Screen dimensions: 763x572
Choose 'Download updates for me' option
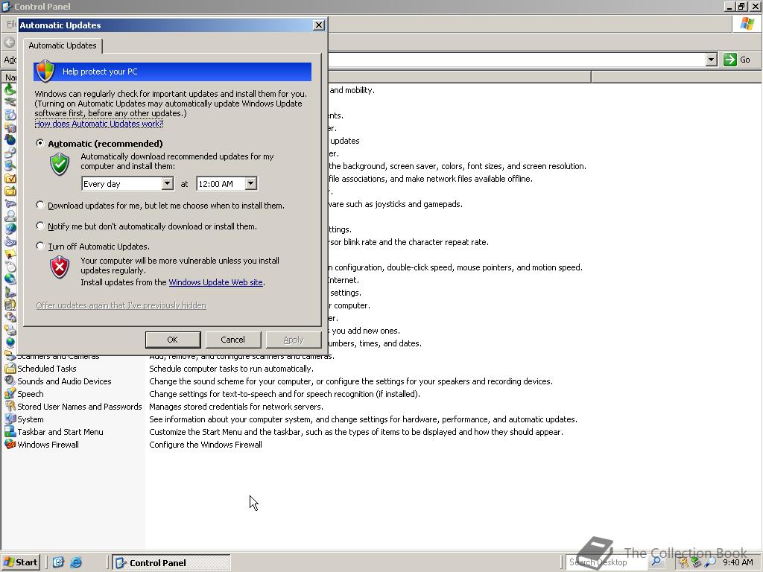pos(40,206)
